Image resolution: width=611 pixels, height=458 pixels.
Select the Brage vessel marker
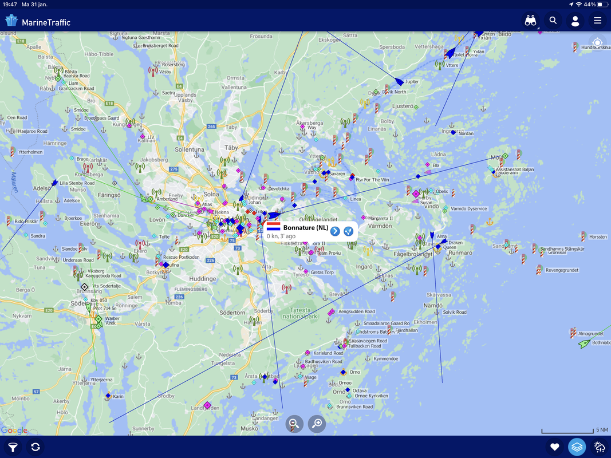tap(72, 158)
